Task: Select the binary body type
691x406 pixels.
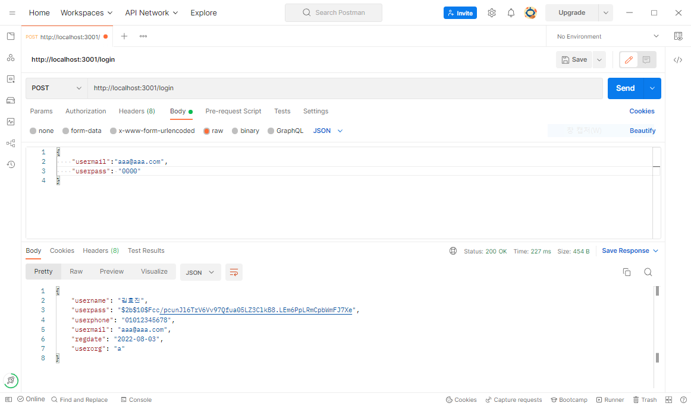Action: [245, 131]
